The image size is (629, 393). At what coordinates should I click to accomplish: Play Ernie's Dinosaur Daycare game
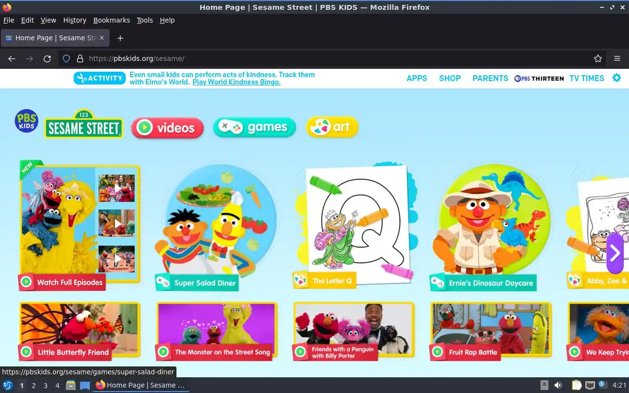coord(490,227)
